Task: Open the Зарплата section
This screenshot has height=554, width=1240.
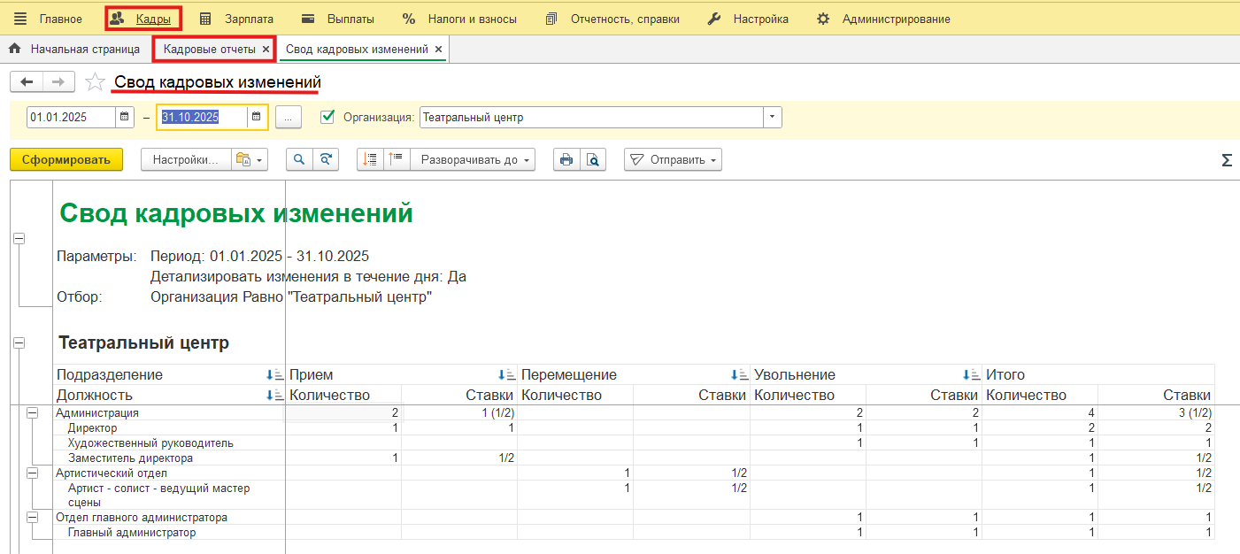Action: click(x=236, y=19)
